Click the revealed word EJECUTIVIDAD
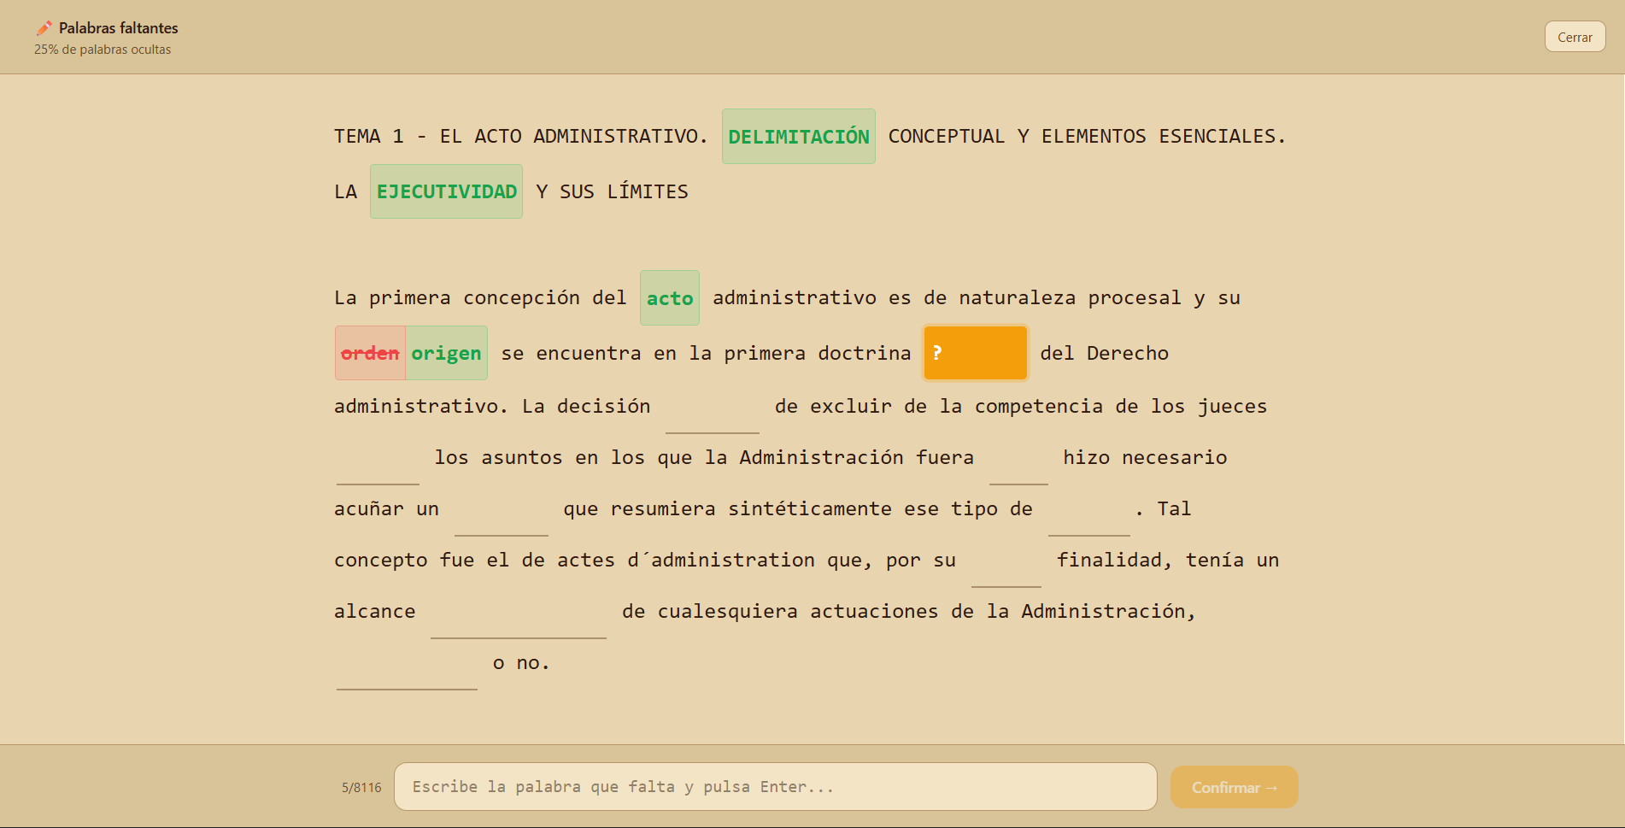 [x=446, y=191]
